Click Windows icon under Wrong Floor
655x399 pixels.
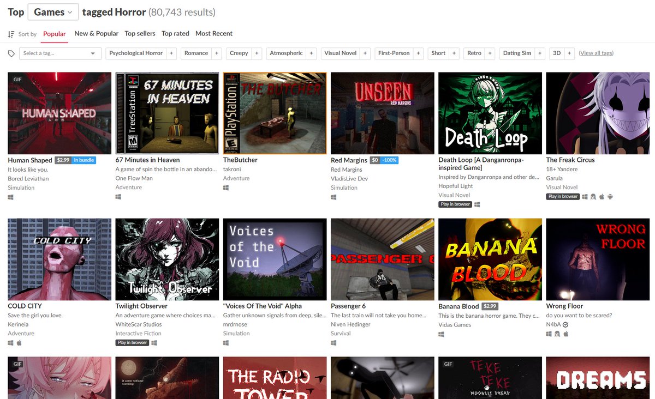pyautogui.click(x=549, y=334)
